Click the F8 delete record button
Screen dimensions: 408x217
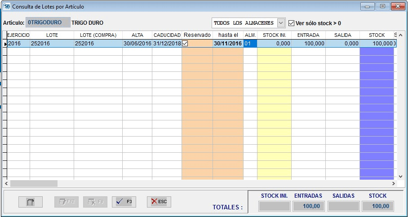coord(95,202)
